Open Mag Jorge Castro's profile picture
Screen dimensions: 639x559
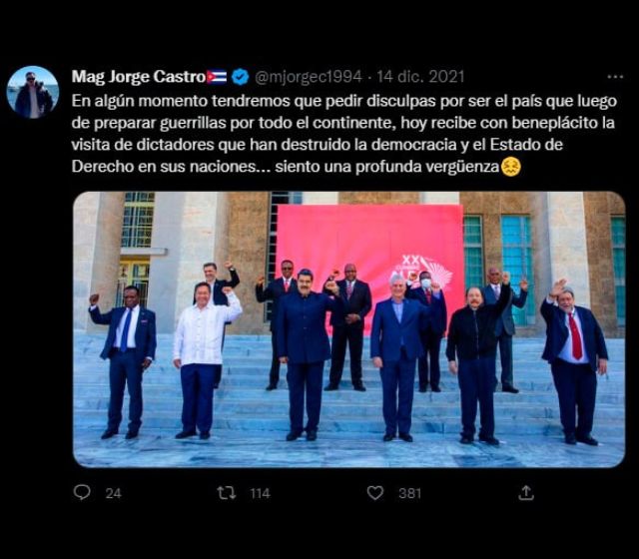pos(33,92)
